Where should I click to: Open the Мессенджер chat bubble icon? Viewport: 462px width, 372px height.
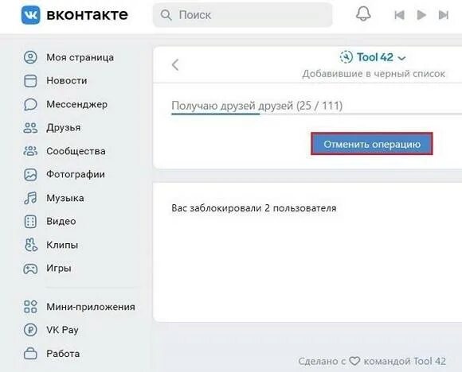(x=30, y=104)
